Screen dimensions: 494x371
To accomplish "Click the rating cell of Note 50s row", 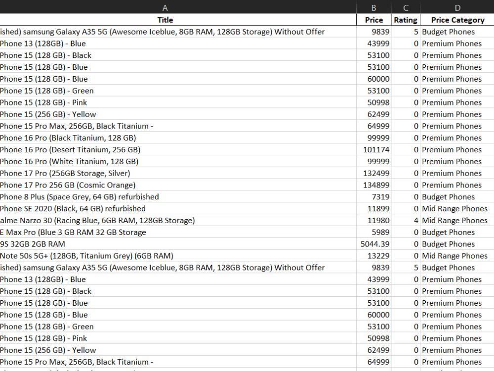I will 406,256.
